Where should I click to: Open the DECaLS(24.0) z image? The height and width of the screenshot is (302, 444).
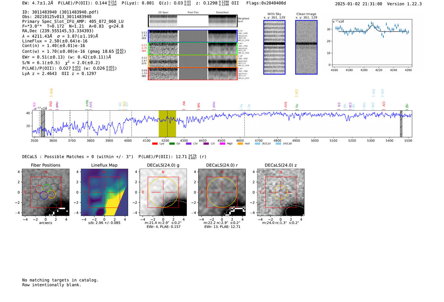click(281, 192)
